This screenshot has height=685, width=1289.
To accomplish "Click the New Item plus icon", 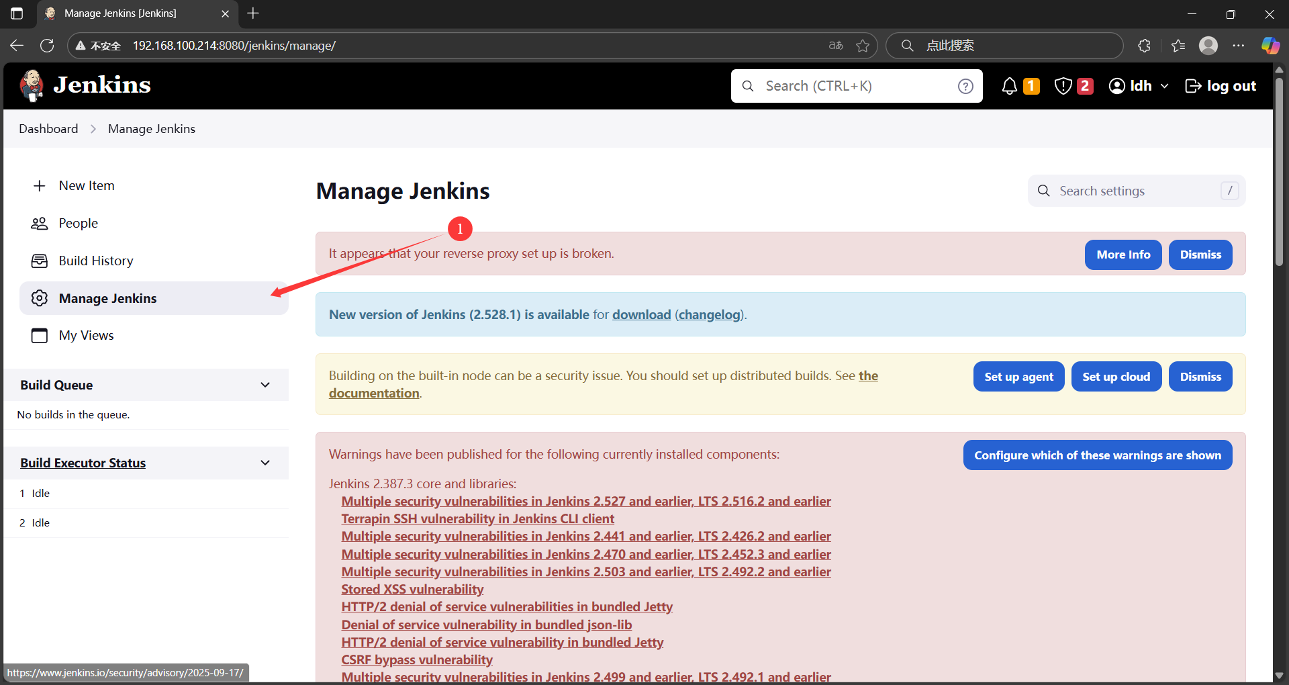I will tap(40, 186).
